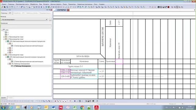Click the circle drawing tool icon
This screenshot has height=110, width=196.
tap(58, 7)
